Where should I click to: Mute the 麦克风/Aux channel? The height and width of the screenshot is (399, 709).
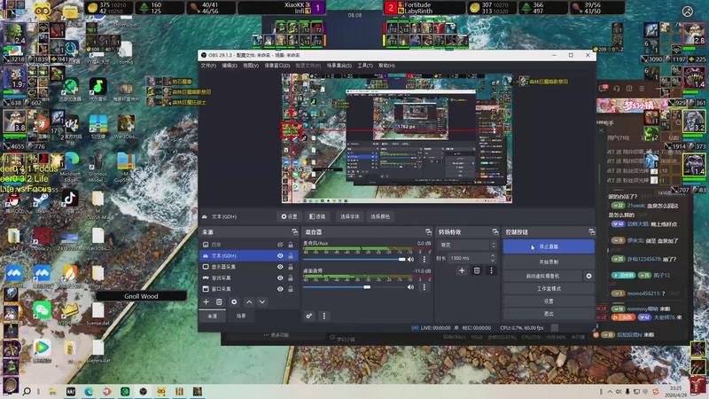click(x=410, y=259)
